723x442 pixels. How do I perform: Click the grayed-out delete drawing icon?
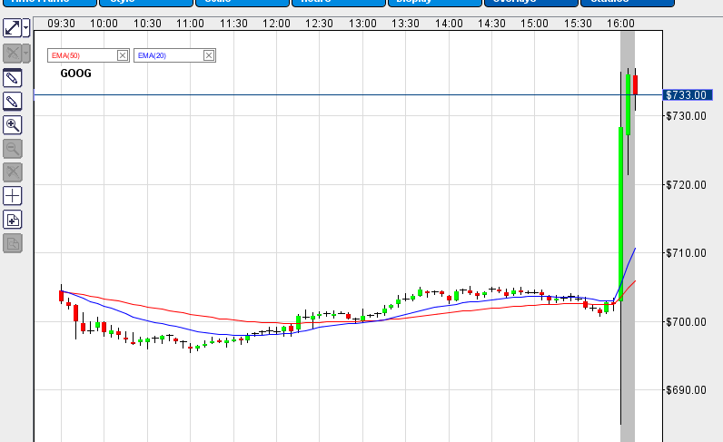pyautogui.click(x=12, y=54)
